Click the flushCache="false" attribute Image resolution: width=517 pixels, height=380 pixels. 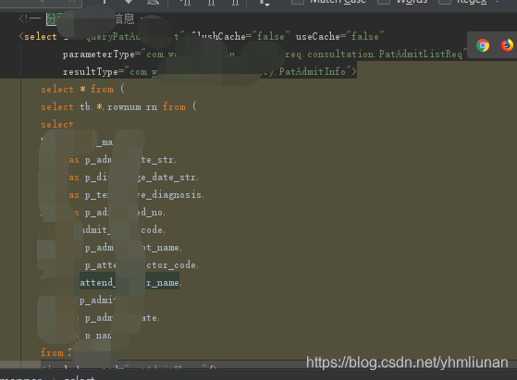(240, 36)
